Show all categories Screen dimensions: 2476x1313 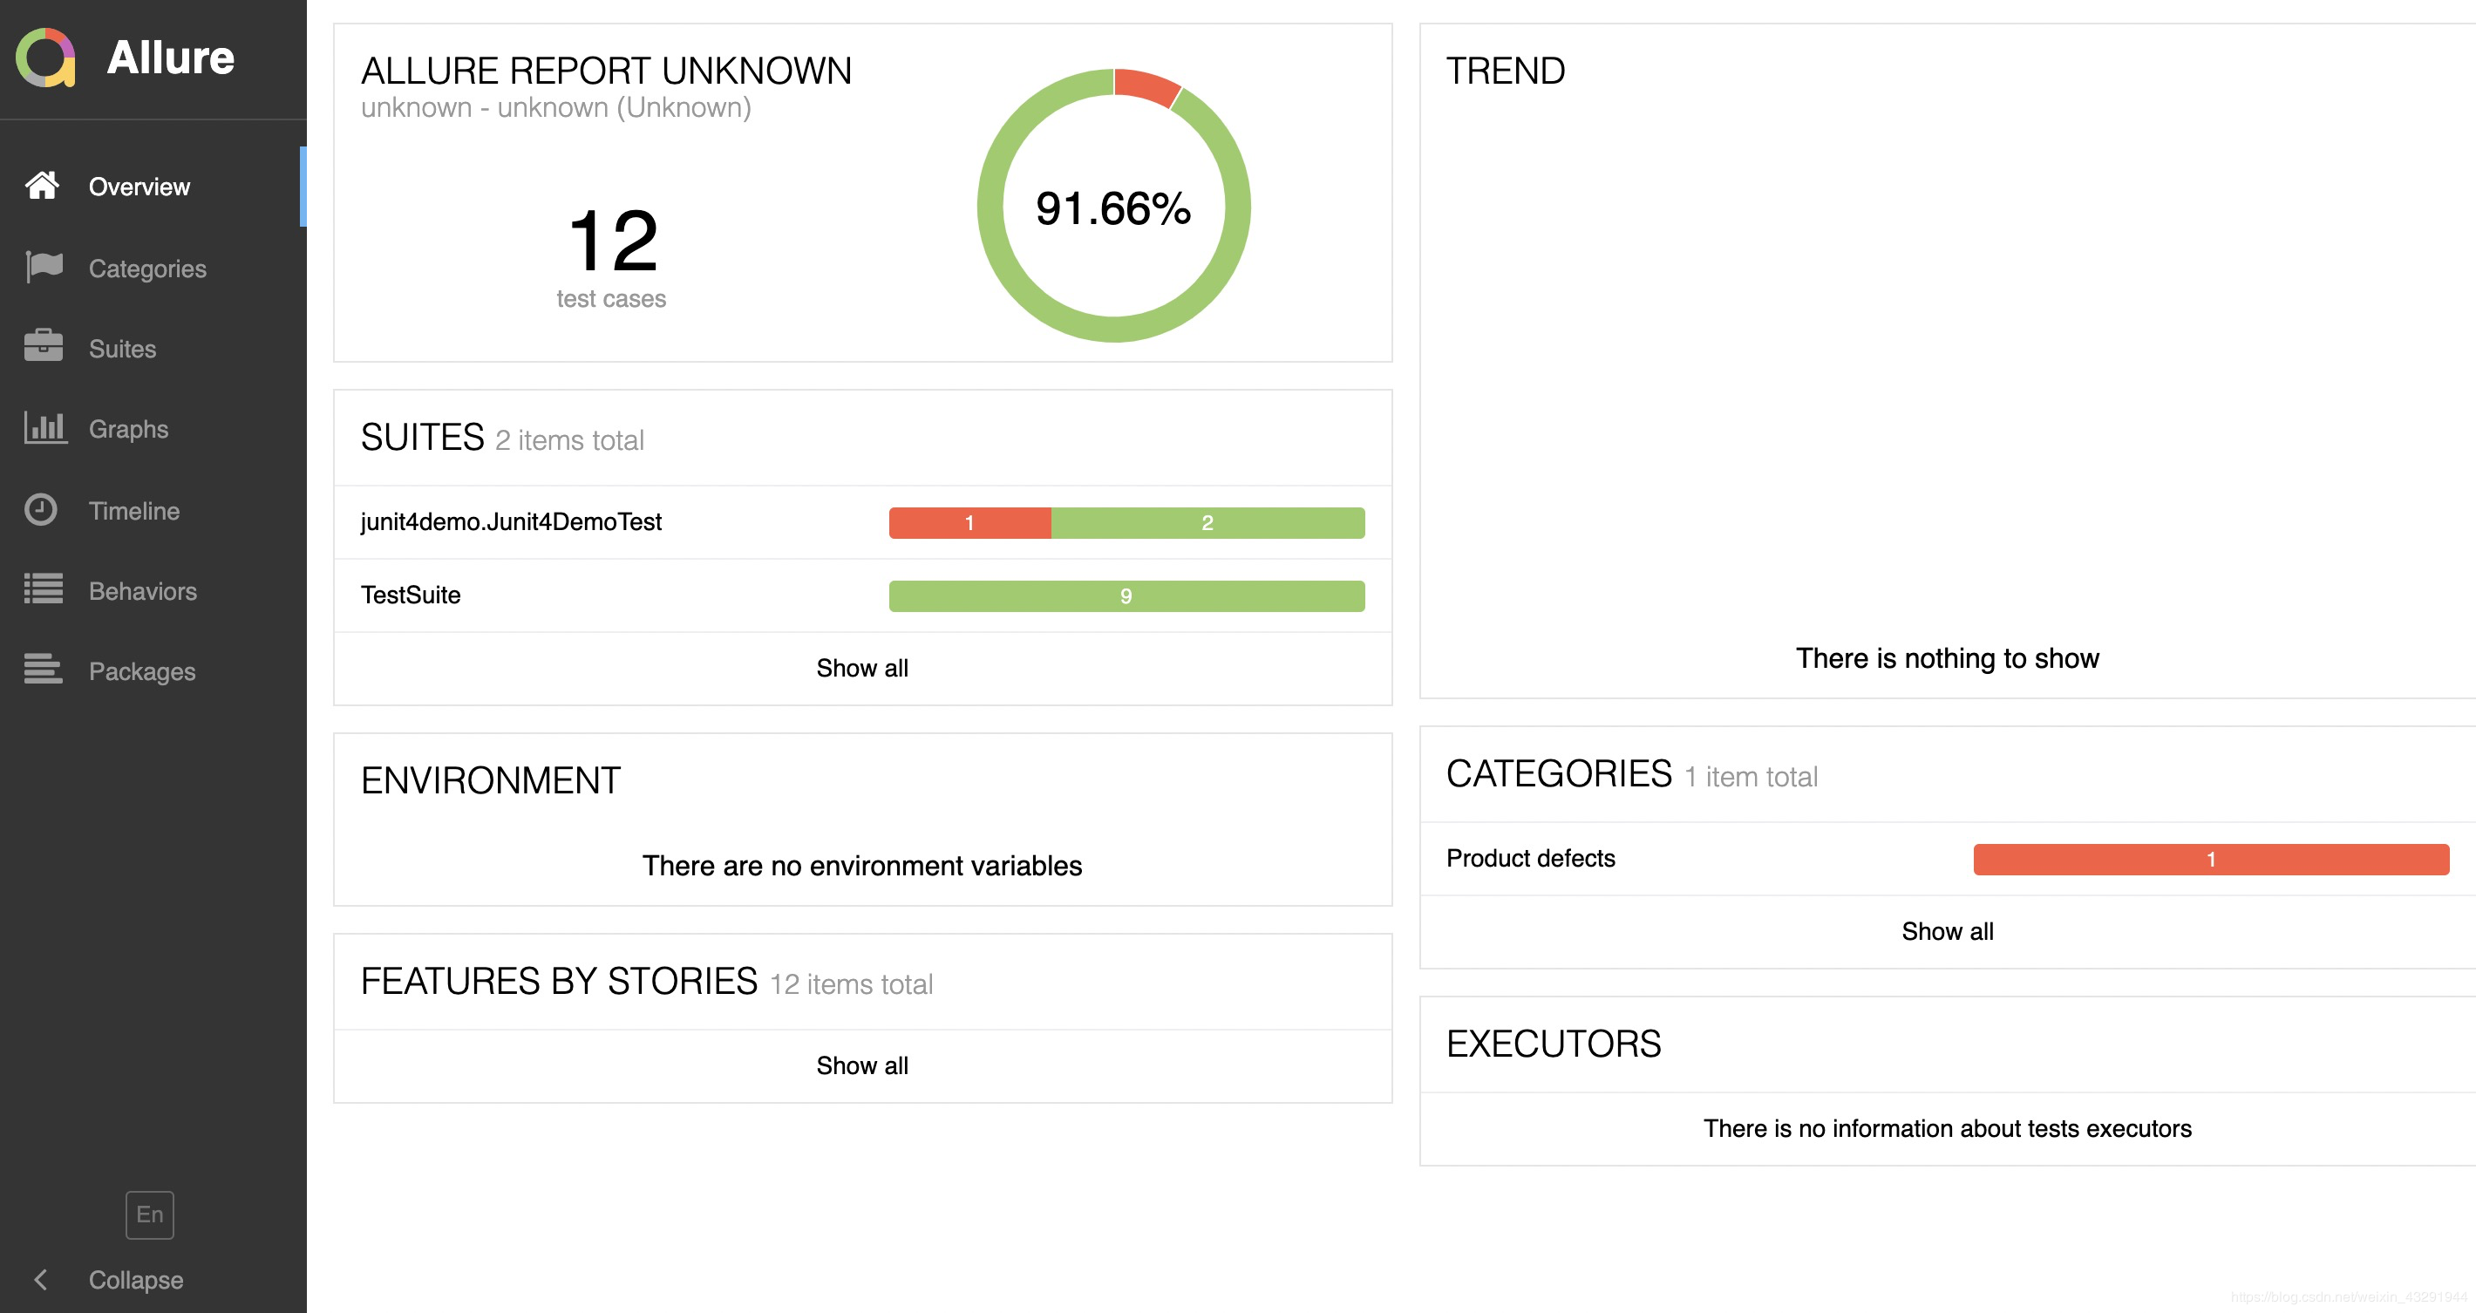(x=1947, y=931)
